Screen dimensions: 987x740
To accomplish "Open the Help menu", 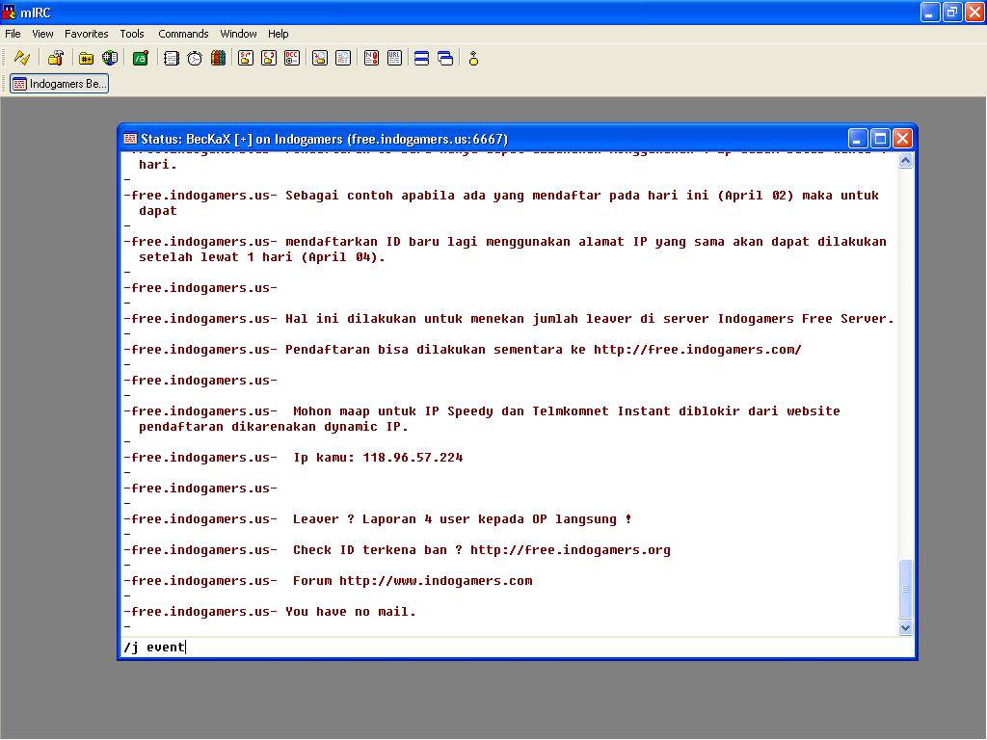I will click(279, 34).
